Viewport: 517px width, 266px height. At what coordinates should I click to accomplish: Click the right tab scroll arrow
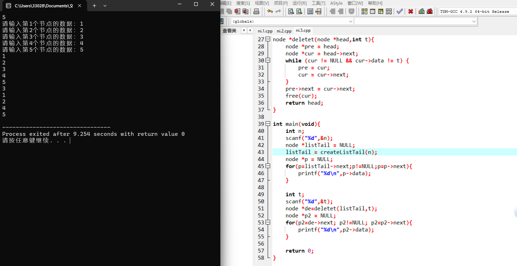point(250,30)
